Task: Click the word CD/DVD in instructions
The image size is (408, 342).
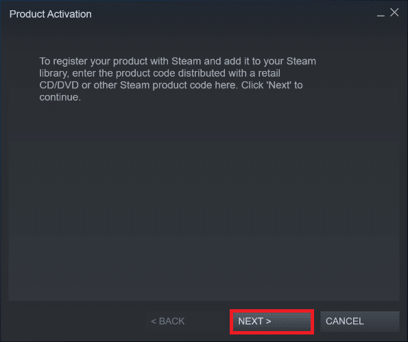Action: 59,85
